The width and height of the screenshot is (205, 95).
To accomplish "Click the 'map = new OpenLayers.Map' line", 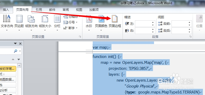I will [x=133, y=63].
